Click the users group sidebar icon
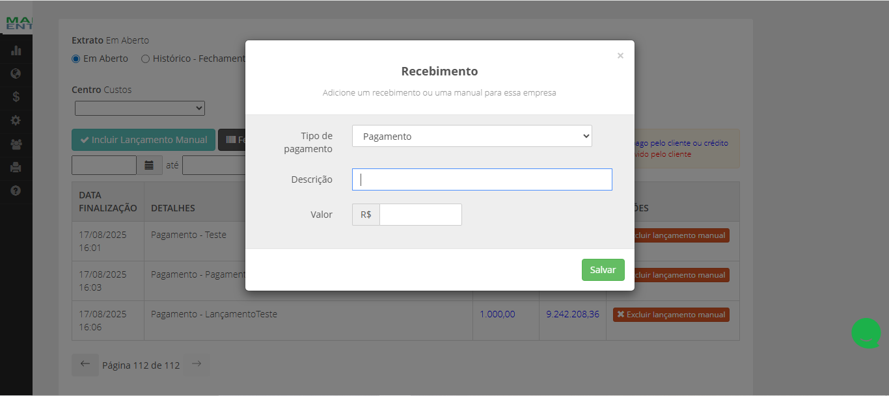 pos(16,144)
